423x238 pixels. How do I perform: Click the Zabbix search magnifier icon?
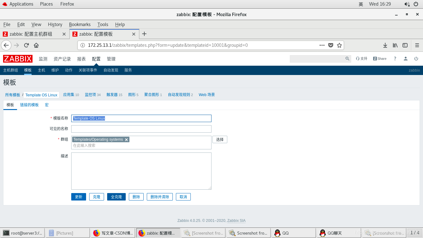[x=347, y=59]
